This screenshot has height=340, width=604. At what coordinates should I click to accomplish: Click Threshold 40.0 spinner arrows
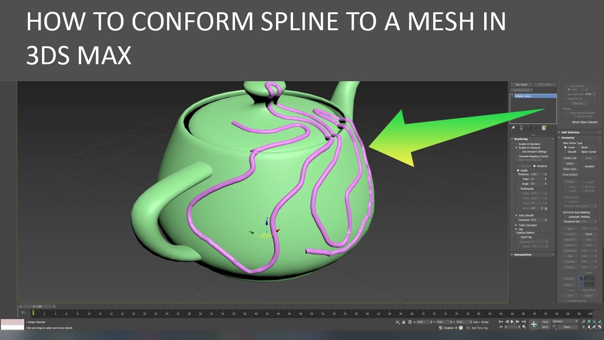pyautogui.click(x=545, y=220)
